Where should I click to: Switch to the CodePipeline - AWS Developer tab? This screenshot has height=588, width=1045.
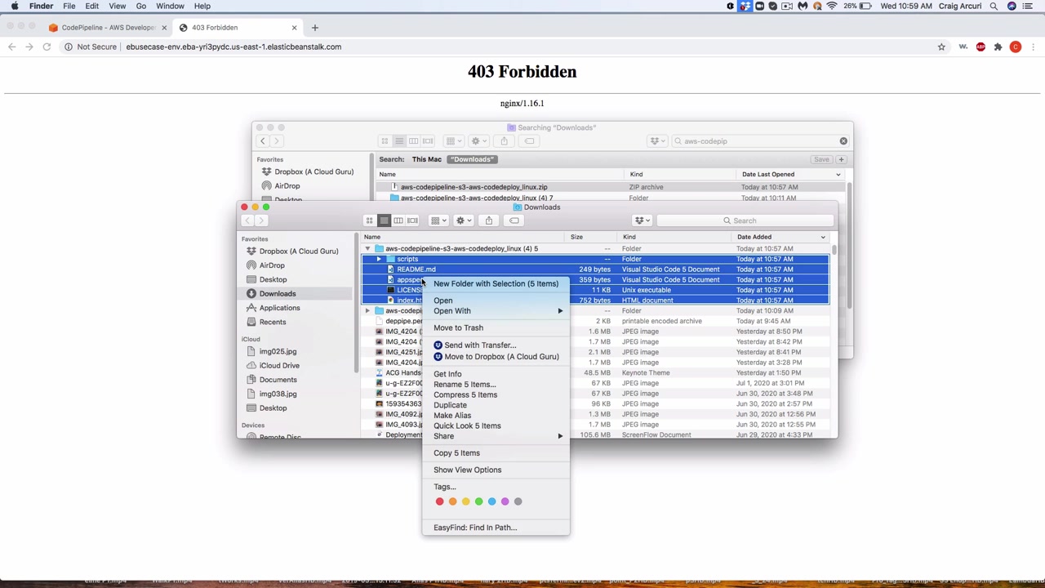(107, 28)
